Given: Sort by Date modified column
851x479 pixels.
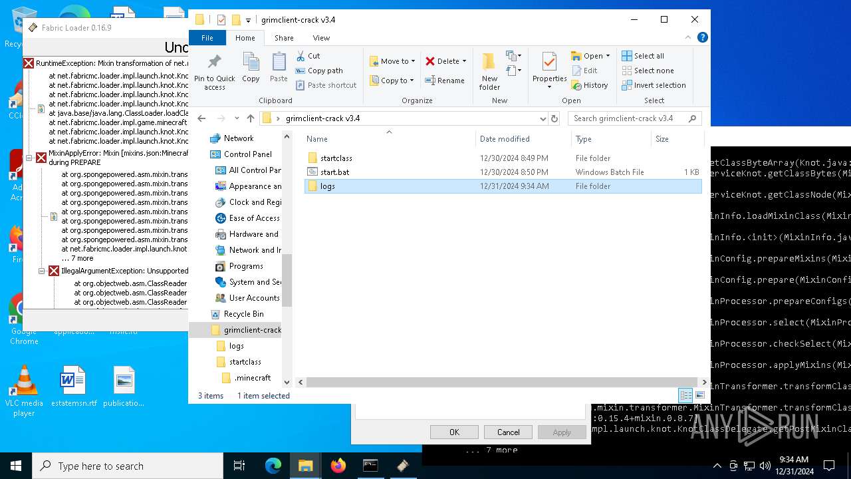Looking at the screenshot, I should (x=523, y=139).
